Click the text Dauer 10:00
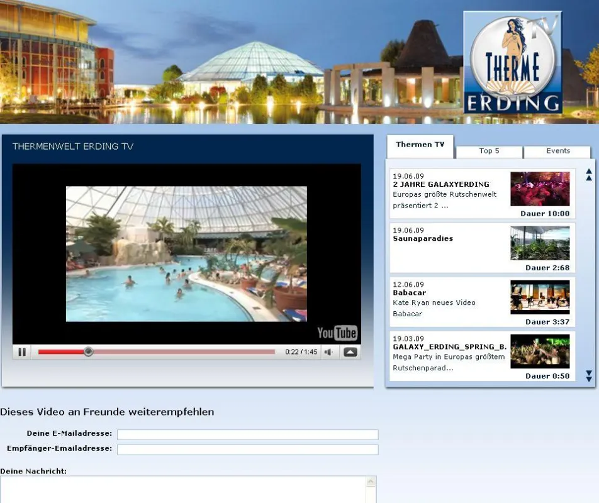 pos(545,214)
